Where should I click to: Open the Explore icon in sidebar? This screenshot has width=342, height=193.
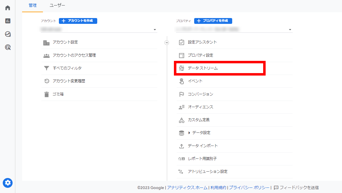[x=8, y=34]
